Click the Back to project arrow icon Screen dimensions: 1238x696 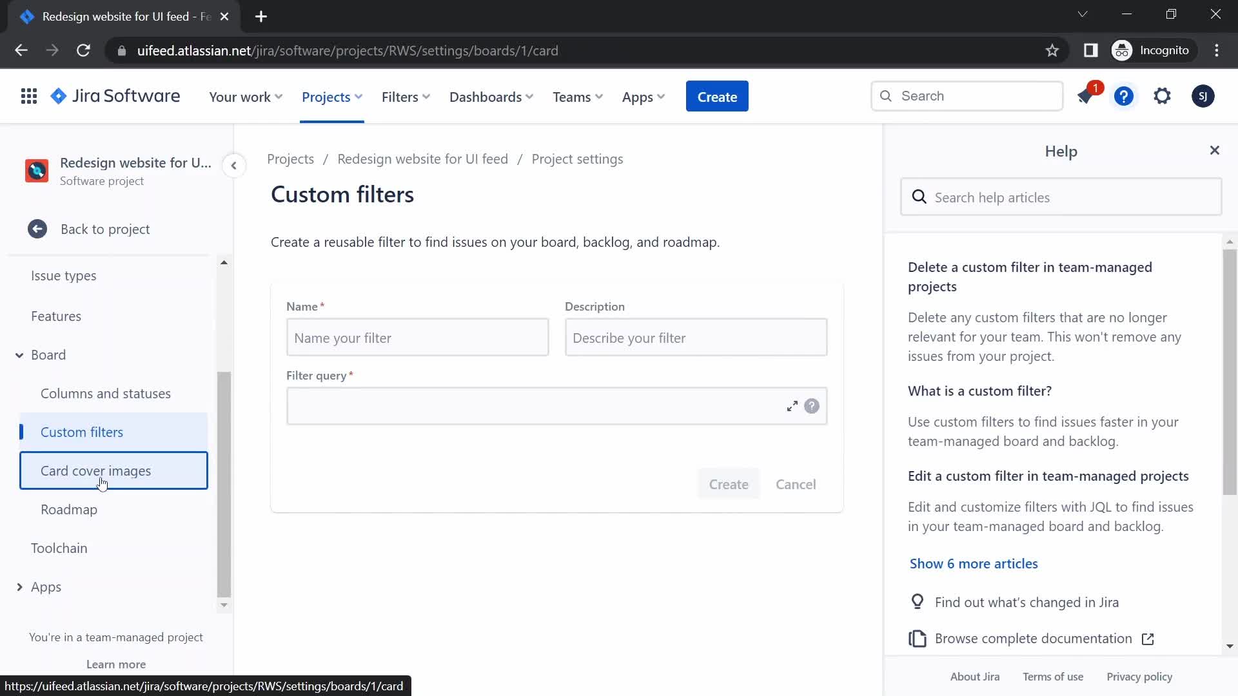pyautogui.click(x=37, y=229)
